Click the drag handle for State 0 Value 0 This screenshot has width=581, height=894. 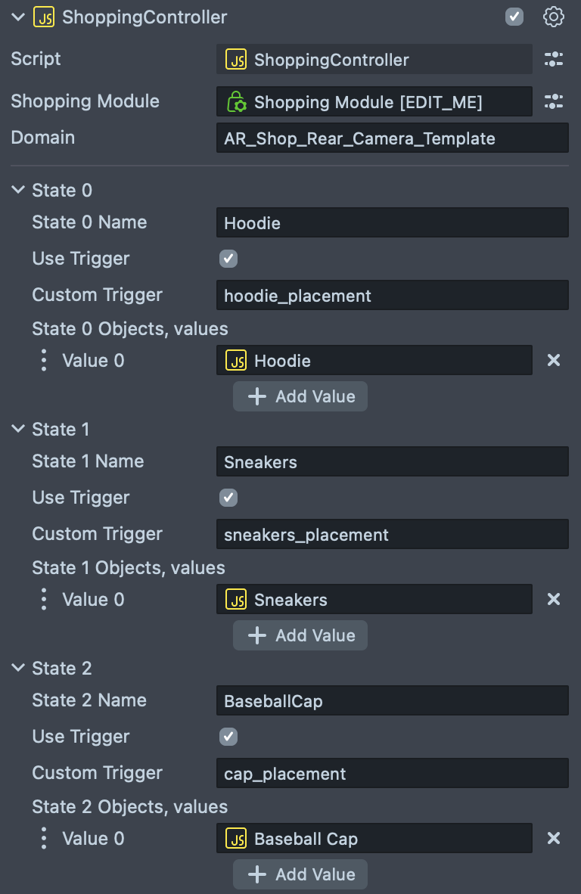click(x=44, y=361)
